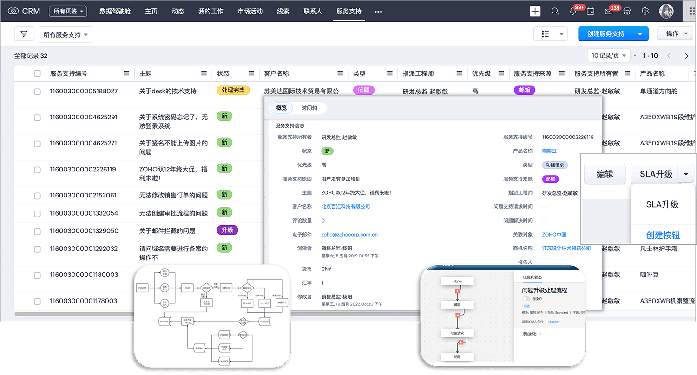Open the marketplace store icon

pyautogui.click(x=627, y=11)
